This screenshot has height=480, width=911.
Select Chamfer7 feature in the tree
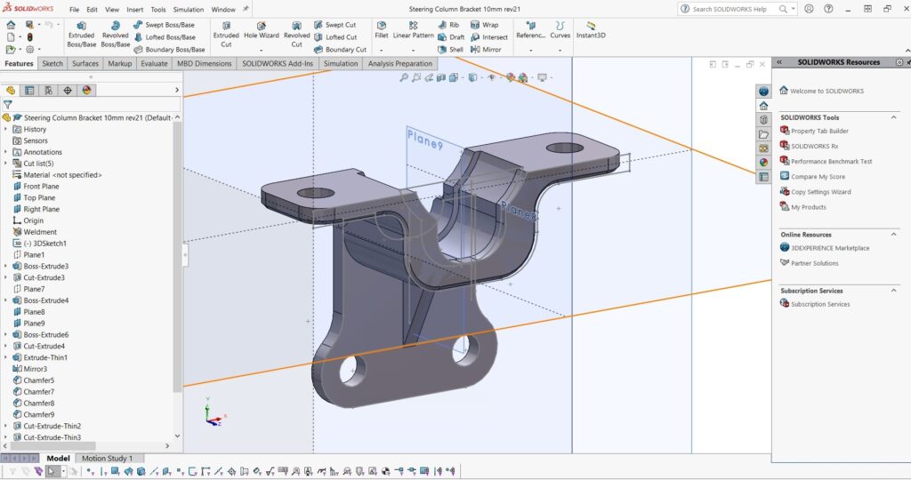point(34,392)
